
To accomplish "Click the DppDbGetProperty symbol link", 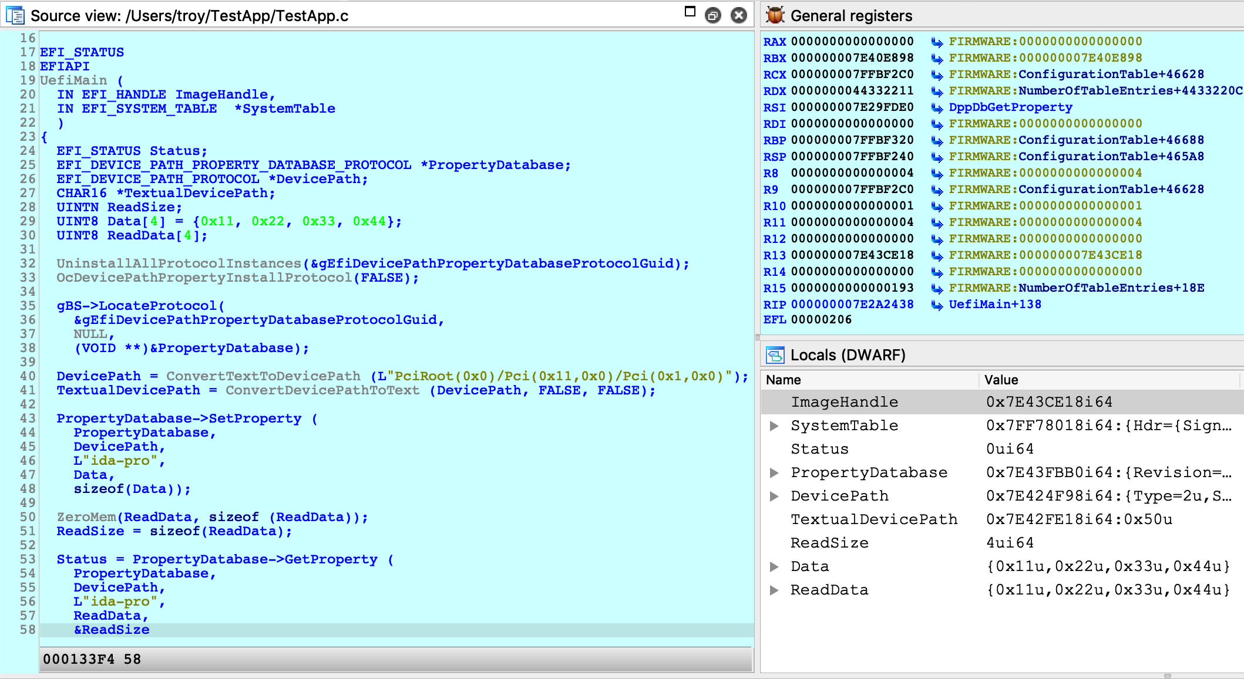I will coord(1010,107).
